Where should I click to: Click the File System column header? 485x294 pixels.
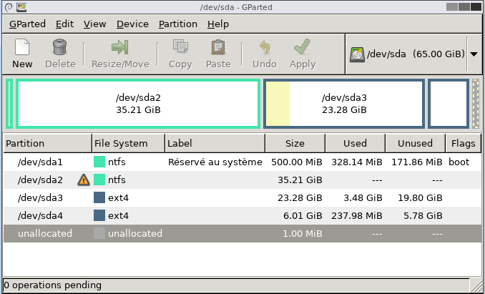pyautogui.click(x=128, y=143)
